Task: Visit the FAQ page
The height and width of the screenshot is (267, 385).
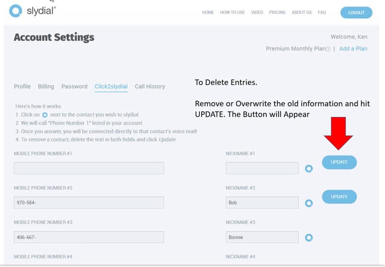Action: 322,13
